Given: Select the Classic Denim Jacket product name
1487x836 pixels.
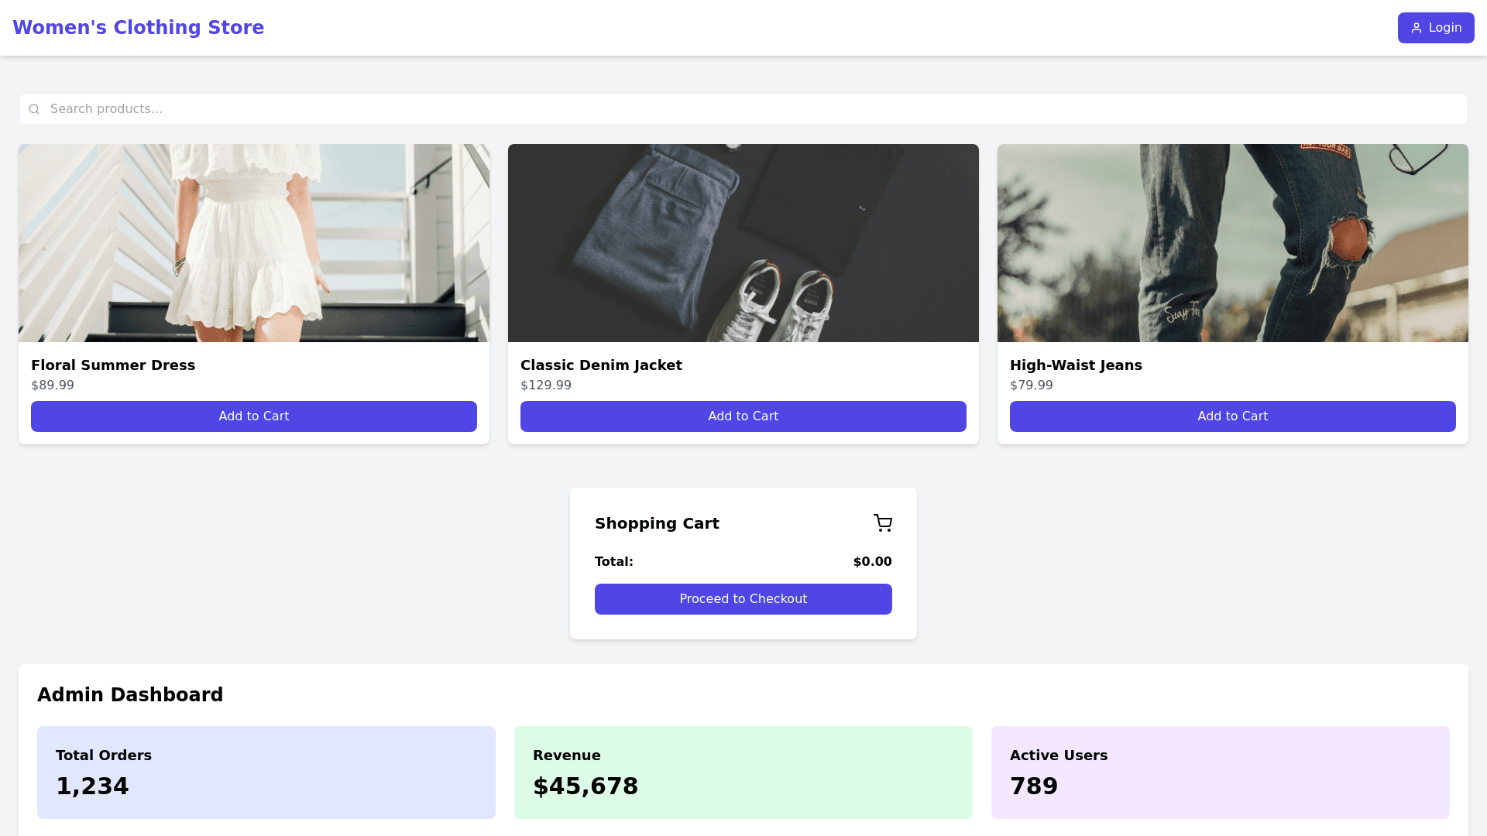Looking at the screenshot, I should pyautogui.click(x=601, y=365).
